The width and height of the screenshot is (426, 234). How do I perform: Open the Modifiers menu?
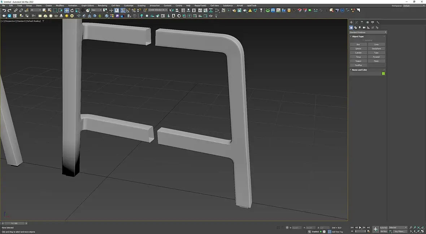tap(60, 5)
